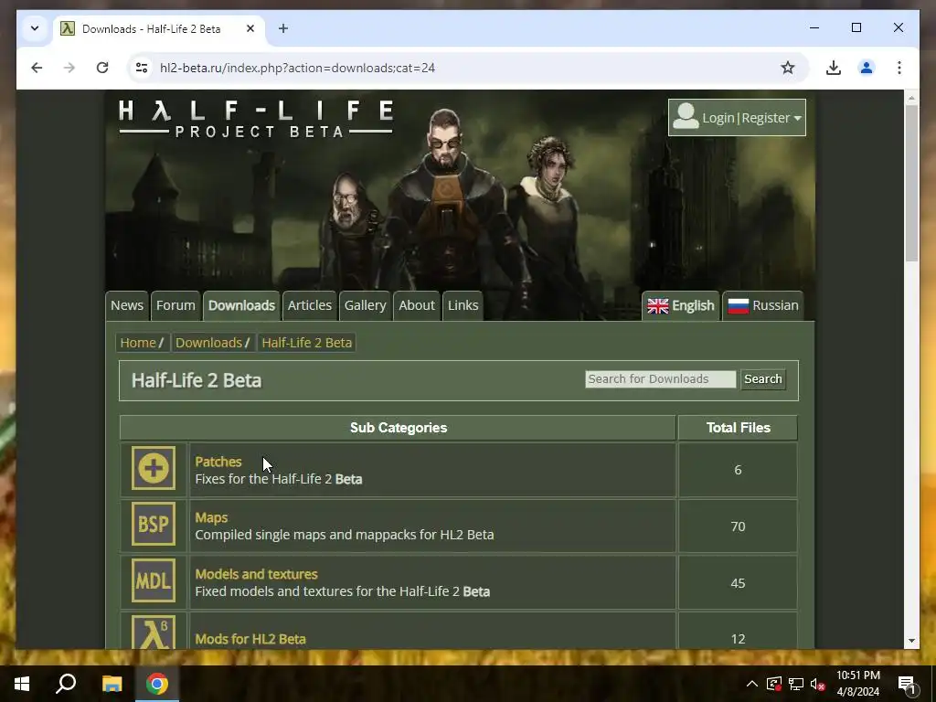Click the Total Files value 70

[738, 526]
